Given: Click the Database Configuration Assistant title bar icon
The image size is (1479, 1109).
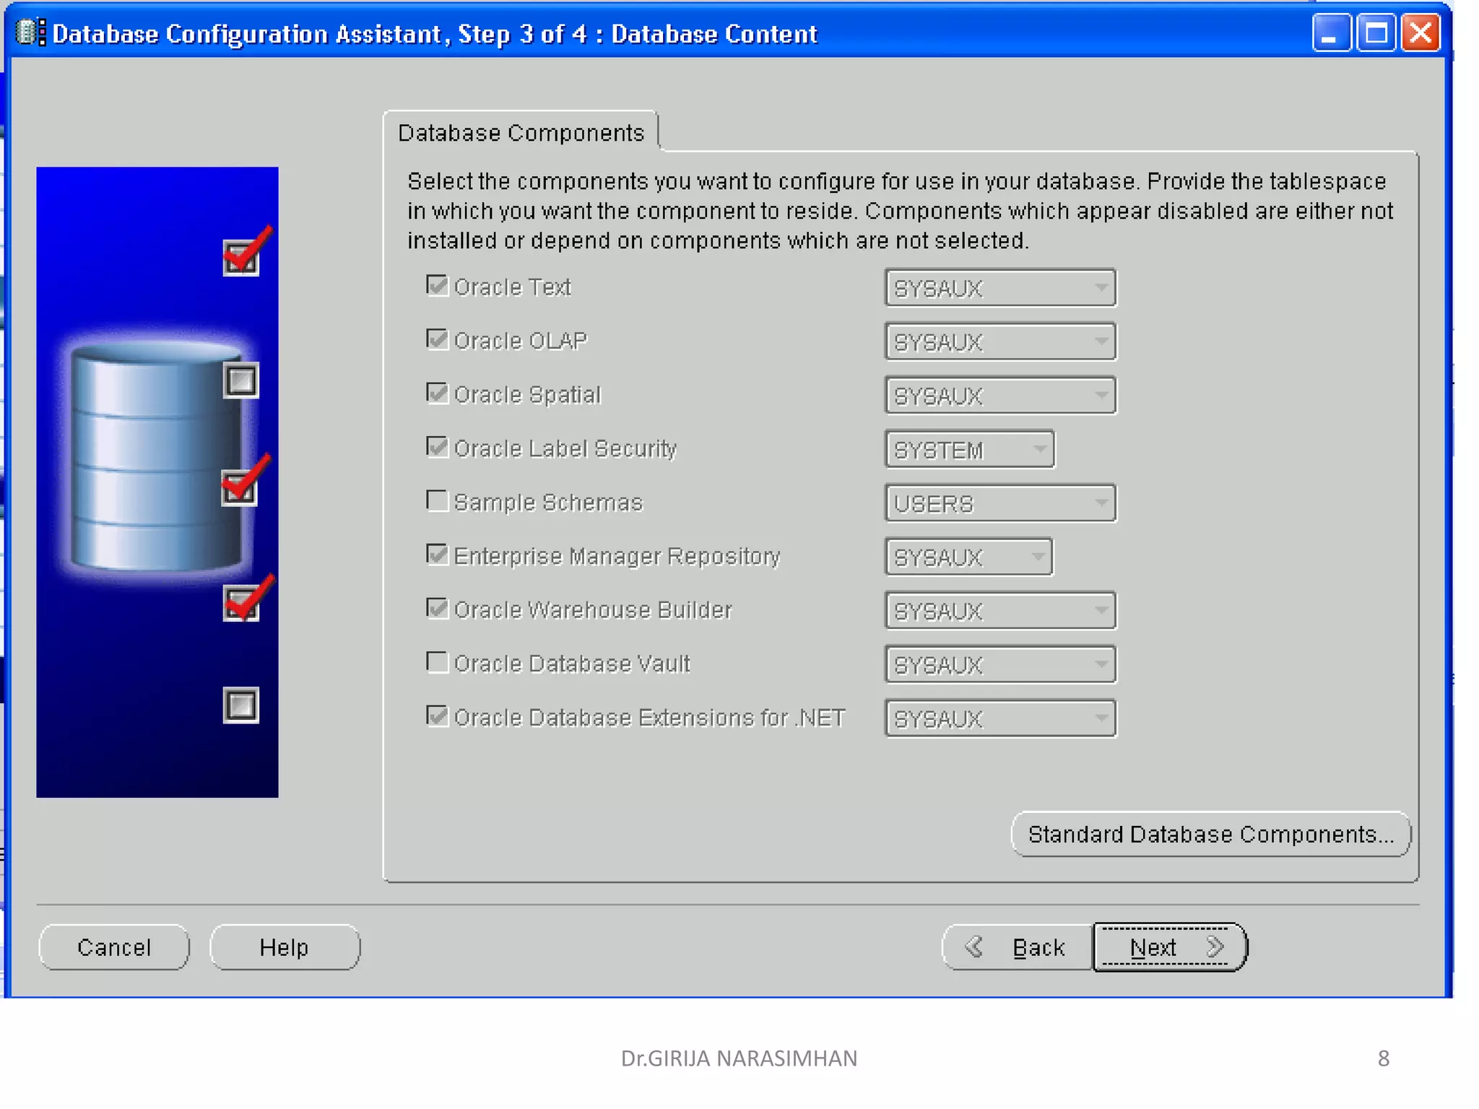Looking at the screenshot, I should coord(30,33).
